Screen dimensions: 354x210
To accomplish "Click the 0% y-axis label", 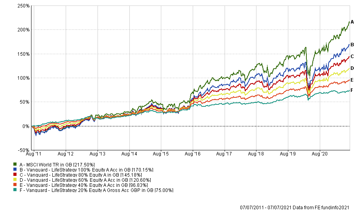I will click(x=26, y=126).
